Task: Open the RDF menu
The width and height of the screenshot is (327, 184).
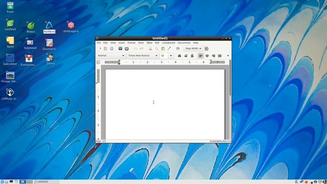Action: (x=157, y=43)
